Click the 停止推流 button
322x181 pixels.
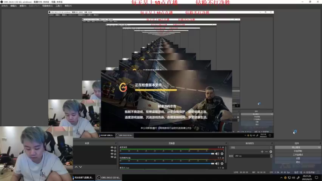296,147
